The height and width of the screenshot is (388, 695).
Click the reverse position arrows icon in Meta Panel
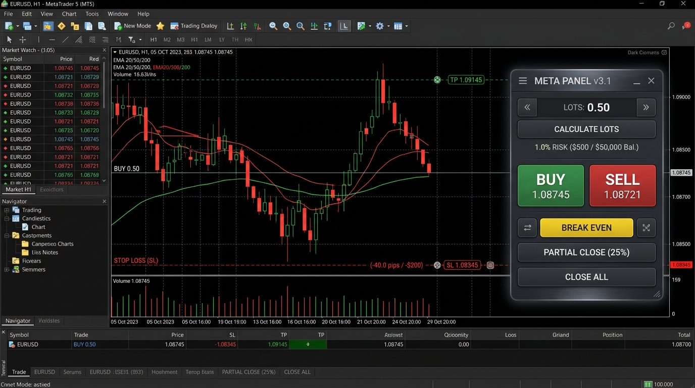click(x=527, y=228)
